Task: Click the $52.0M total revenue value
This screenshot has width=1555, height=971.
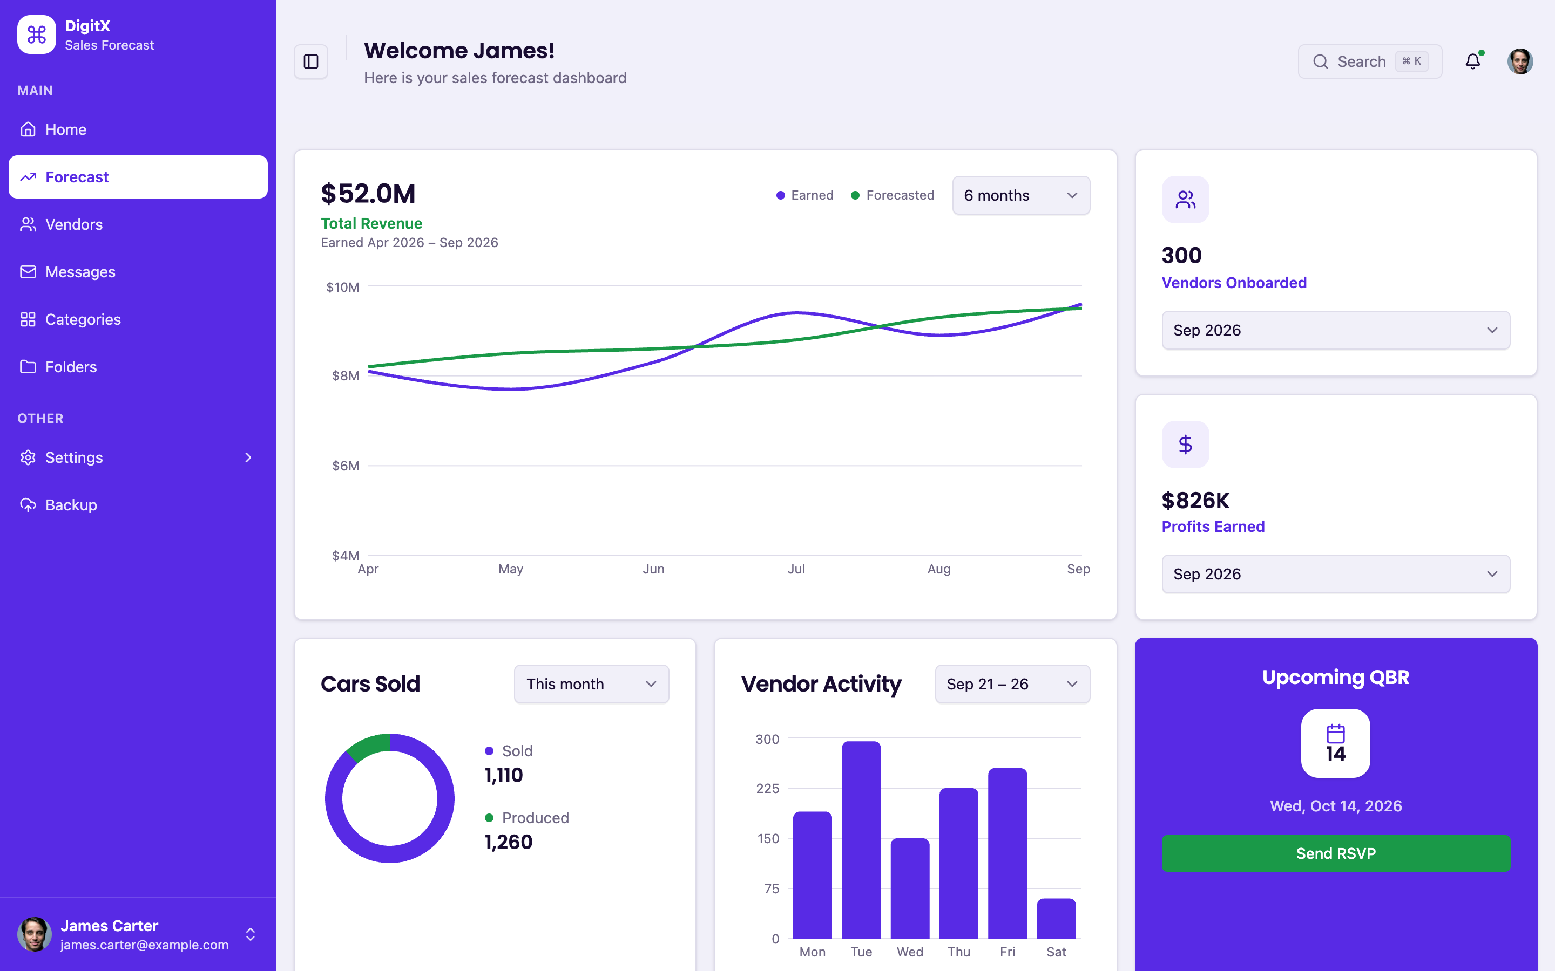Action: point(368,194)
